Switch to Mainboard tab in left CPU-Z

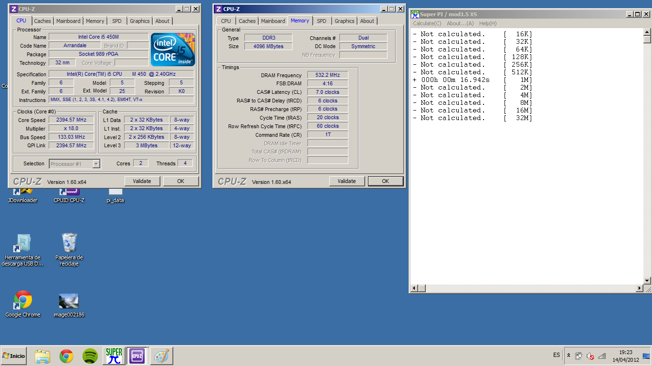click(68, 21)
